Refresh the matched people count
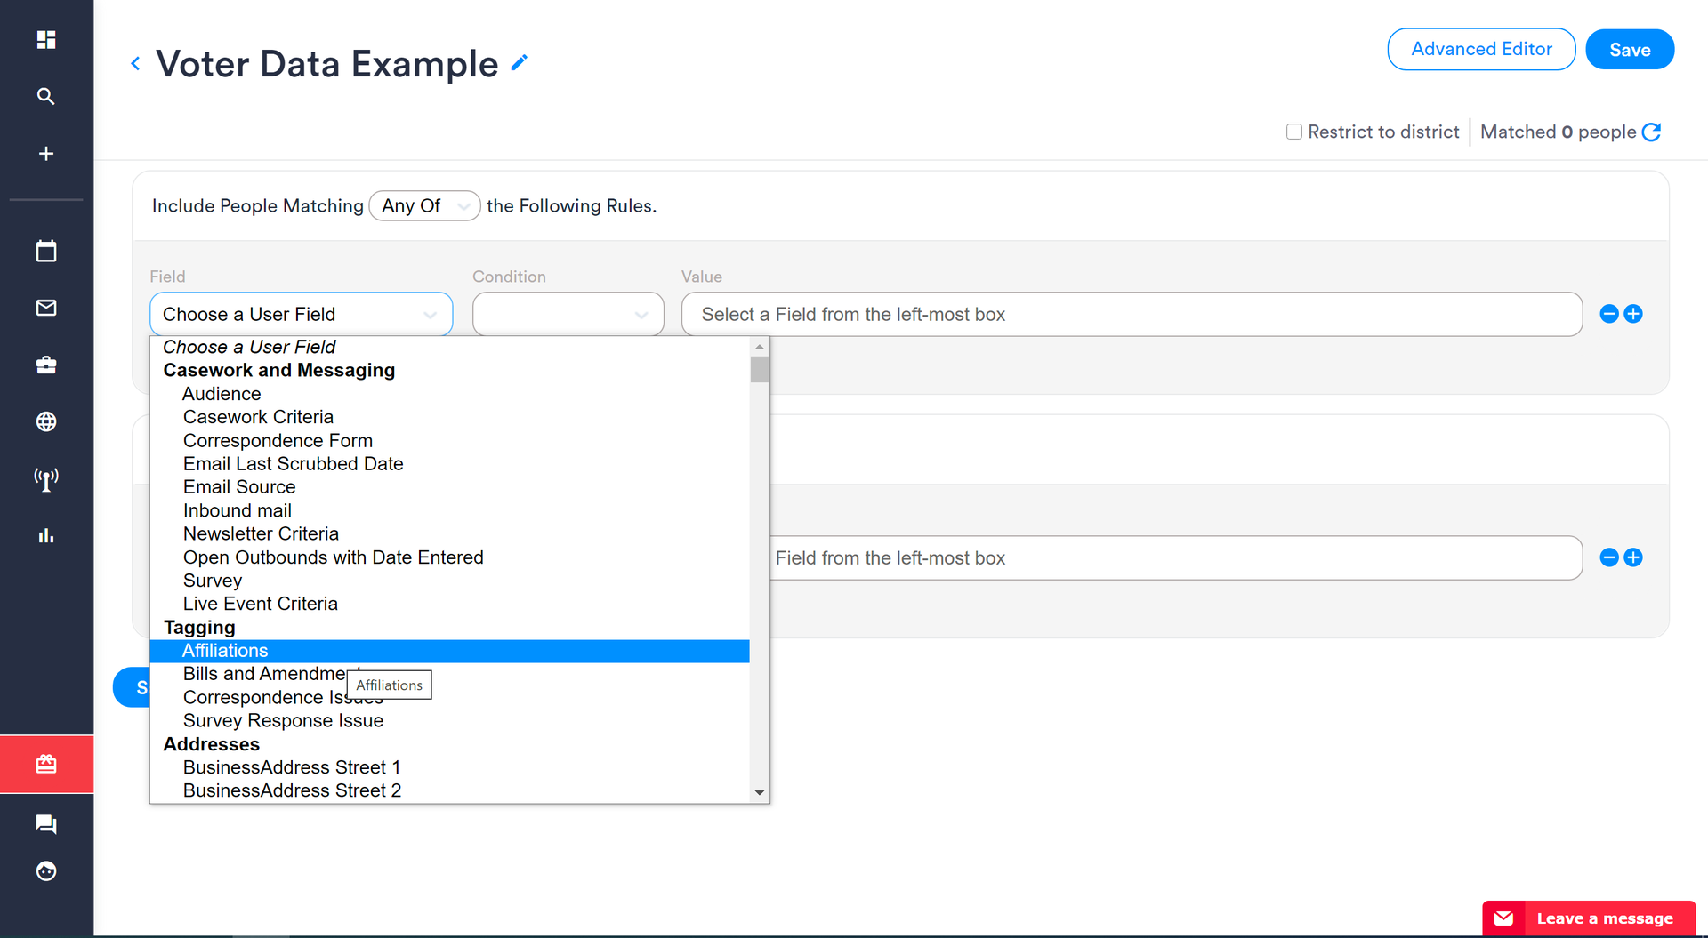 (x=1651, y=132)
